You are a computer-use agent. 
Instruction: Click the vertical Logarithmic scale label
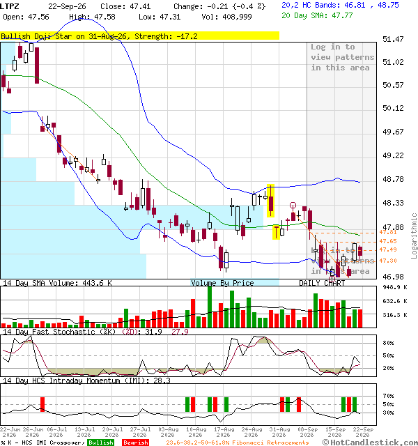tap(414, 236)
